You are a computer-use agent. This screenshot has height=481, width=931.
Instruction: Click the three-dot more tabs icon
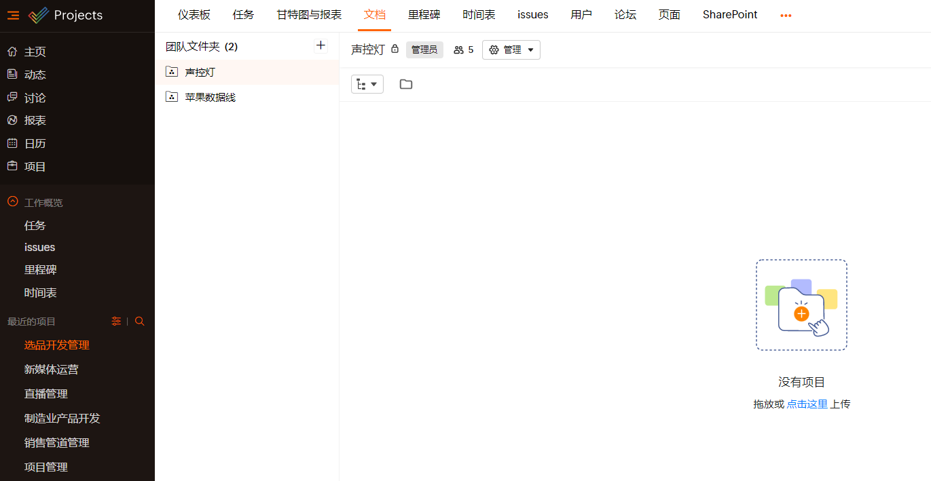(786, 16)
